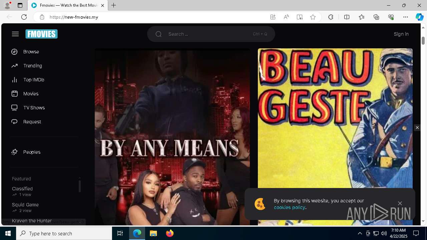Image resolution: width=427 pixels, height=240 pixels.
Task: Refresh the page
Action: (24, 17)
